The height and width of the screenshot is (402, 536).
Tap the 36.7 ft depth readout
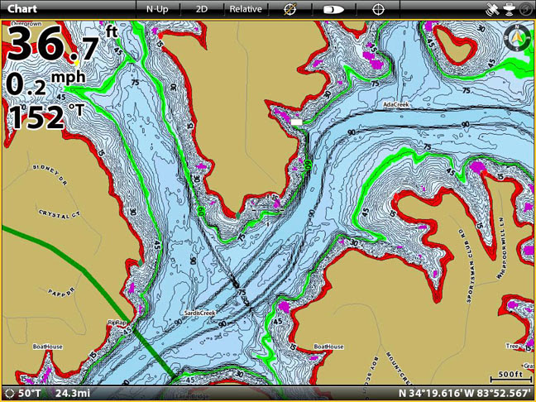coord(60,45)
